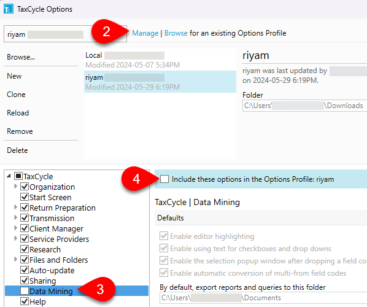Expand the Return Preparation node
Viewport: 367px width, 307px height.
pos(15,208)
